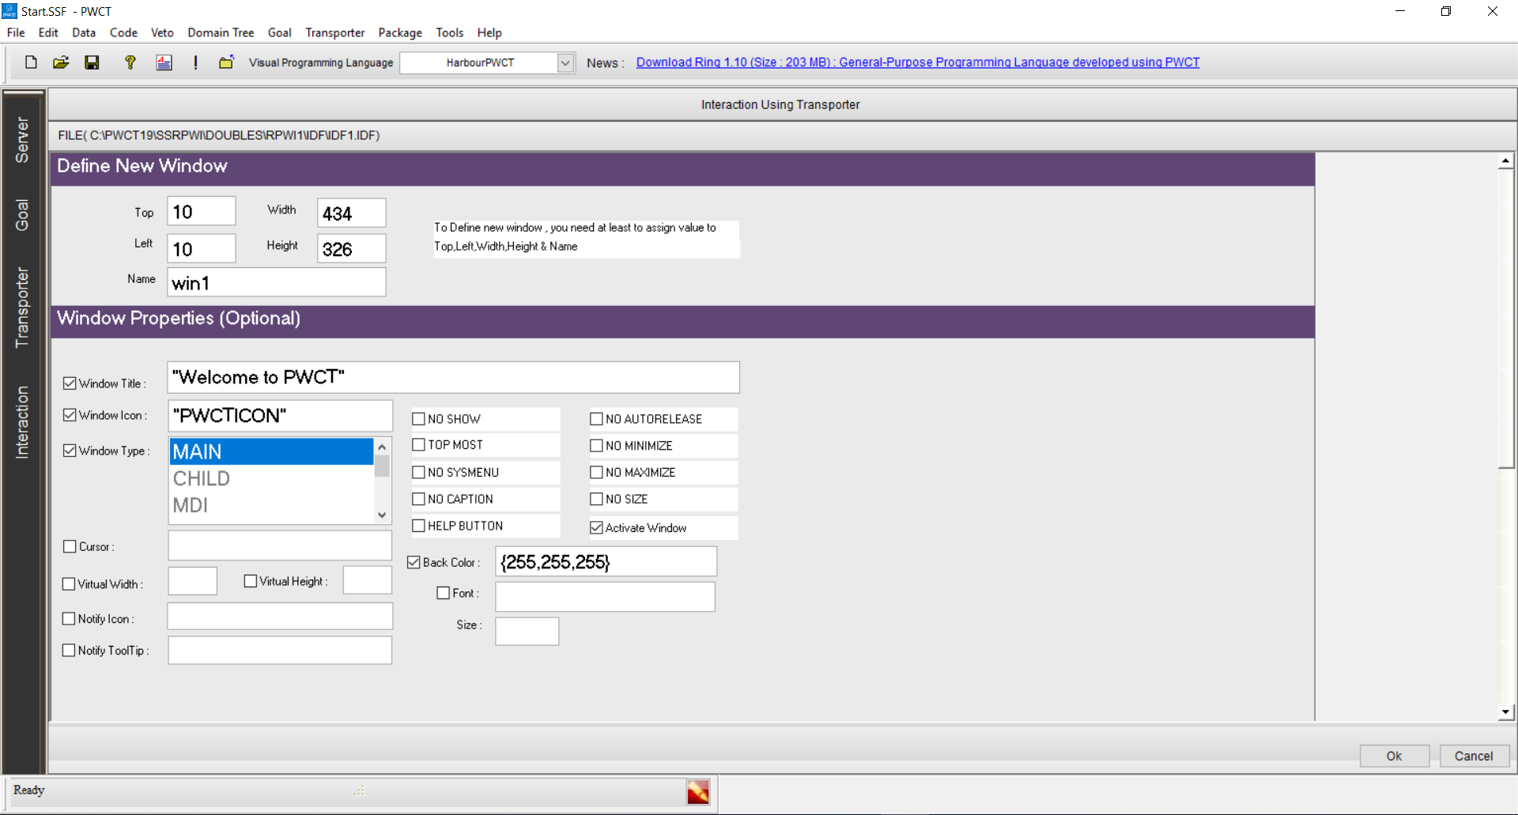Click the yellow question mark help icon
Image resolution: width=1518 pixels, height=815 pixels.
point(130,62)
